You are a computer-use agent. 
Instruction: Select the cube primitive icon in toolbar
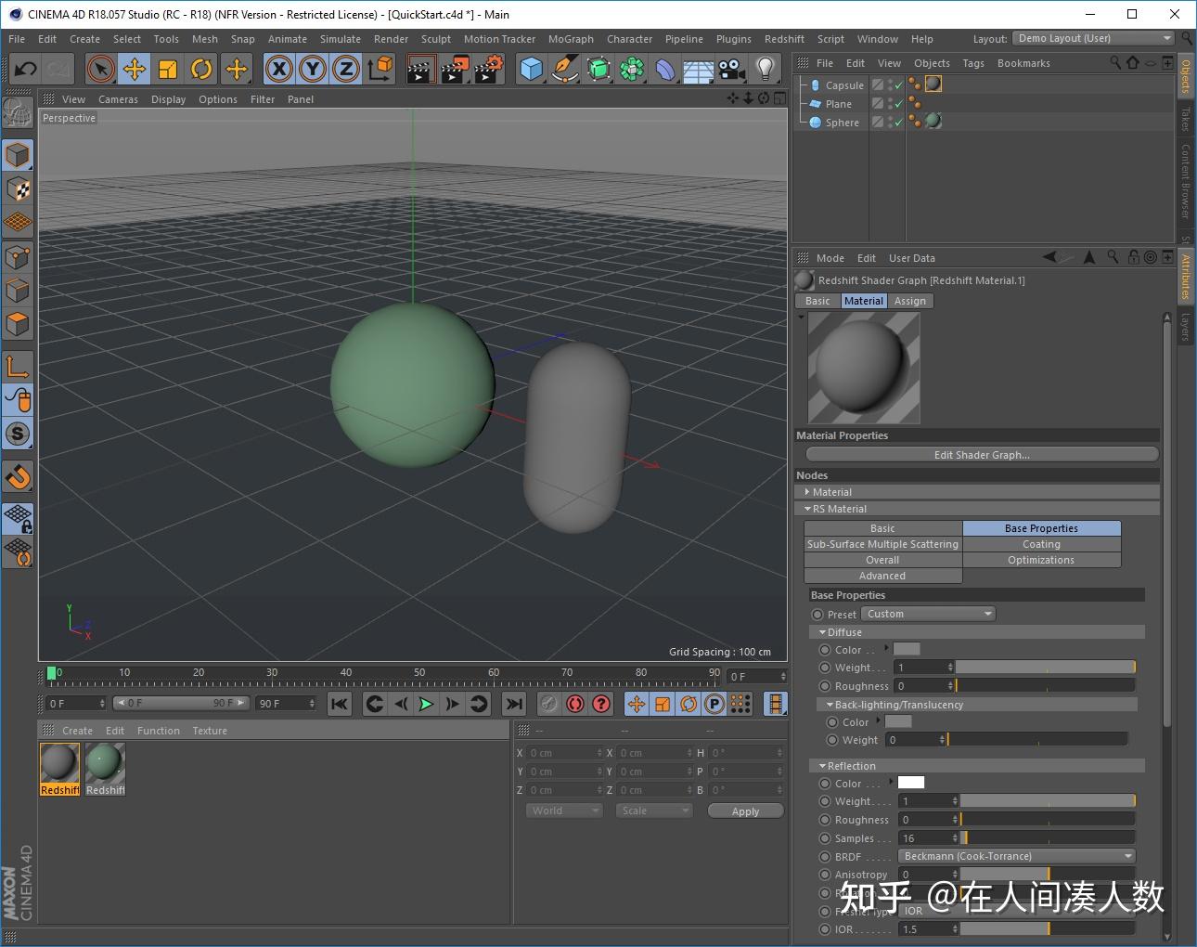[532, 69]
